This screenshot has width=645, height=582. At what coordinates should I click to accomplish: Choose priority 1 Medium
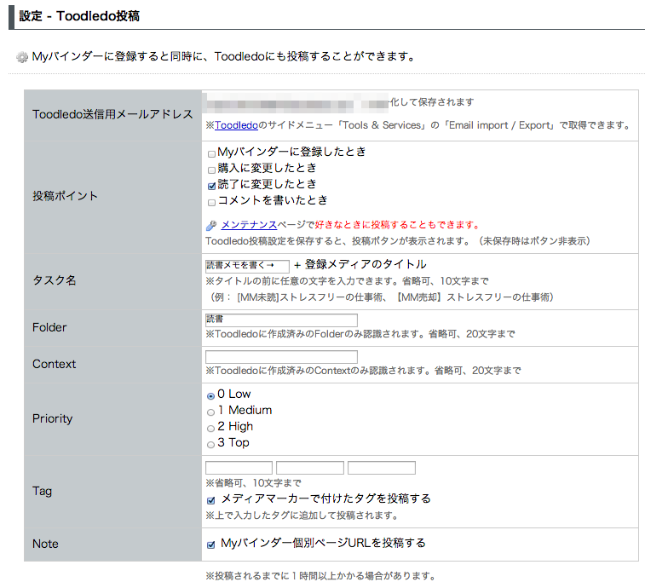tap(210, 412)
